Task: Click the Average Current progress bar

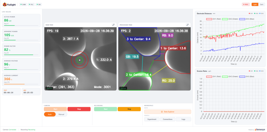Action: coord(21,84)
